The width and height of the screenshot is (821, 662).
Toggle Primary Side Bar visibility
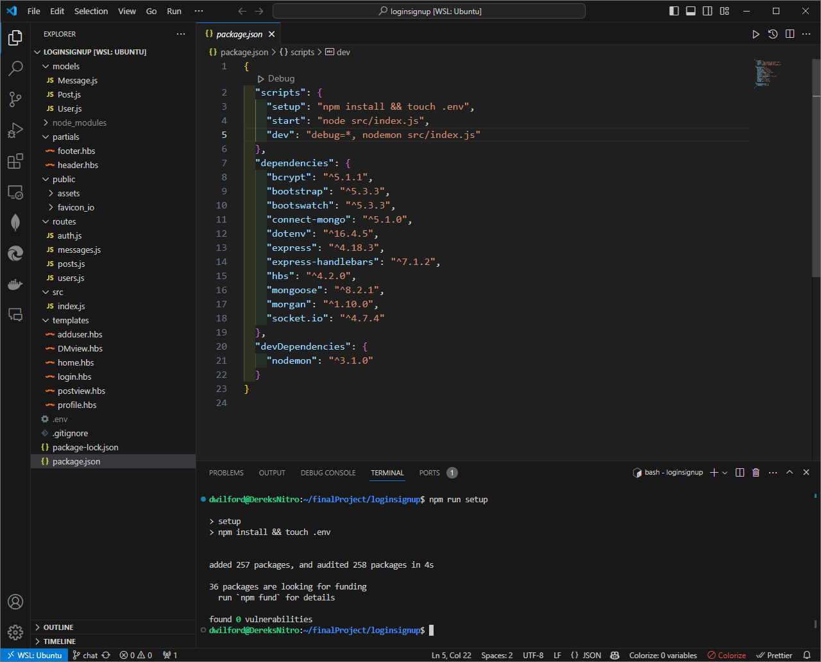click(673, 11)
